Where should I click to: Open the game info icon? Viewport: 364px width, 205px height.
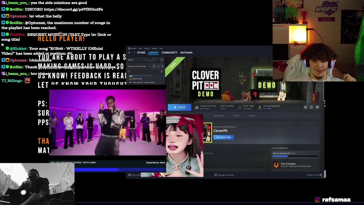[311, 107]
